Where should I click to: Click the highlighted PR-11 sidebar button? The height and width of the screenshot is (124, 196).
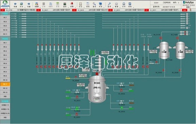tap(5, 84)
